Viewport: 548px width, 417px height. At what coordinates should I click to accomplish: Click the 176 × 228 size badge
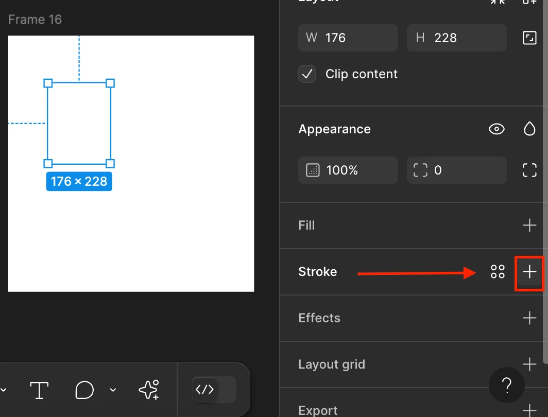[79, 181]
